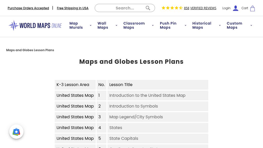
Task: Expand the Classroom Maps dropdown chevron
Action: (x=153, y=26)
